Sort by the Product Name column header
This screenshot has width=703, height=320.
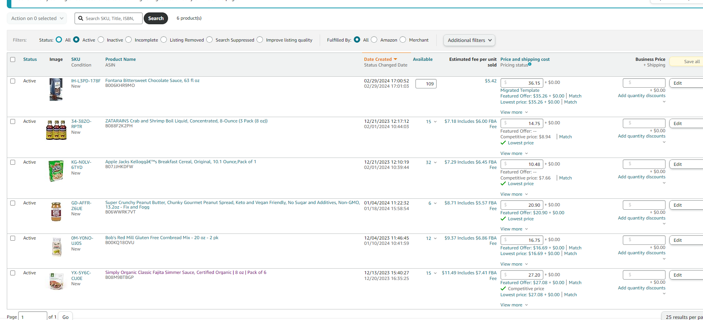[120, 59]
